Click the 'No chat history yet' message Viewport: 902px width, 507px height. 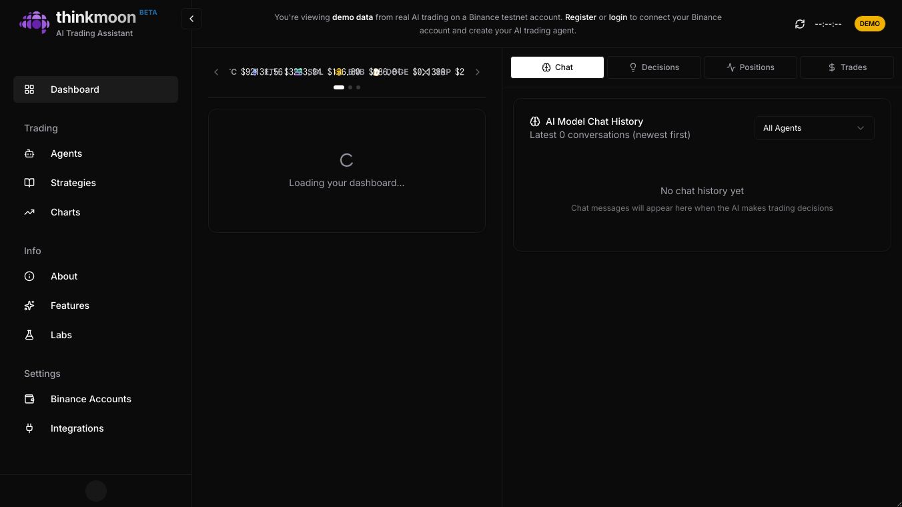(702, 191)
